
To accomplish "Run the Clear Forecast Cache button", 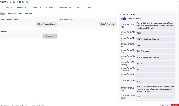I will (x=46, y=24).
